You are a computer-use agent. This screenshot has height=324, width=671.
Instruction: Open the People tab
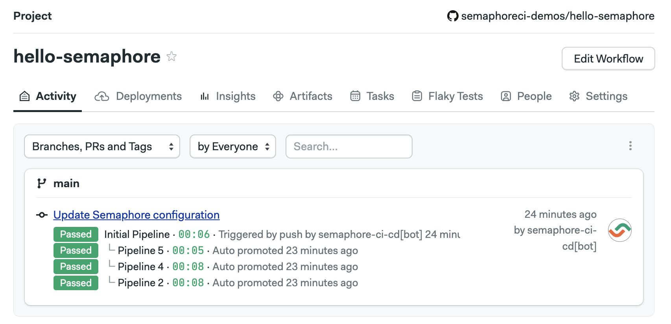pyautogui.click(x=526, y=96)
